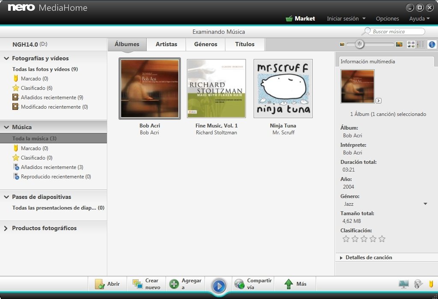Viewport: 438px width, 299px height.
Task: Toggle the media information panel
Action: [x=432, y=44]
